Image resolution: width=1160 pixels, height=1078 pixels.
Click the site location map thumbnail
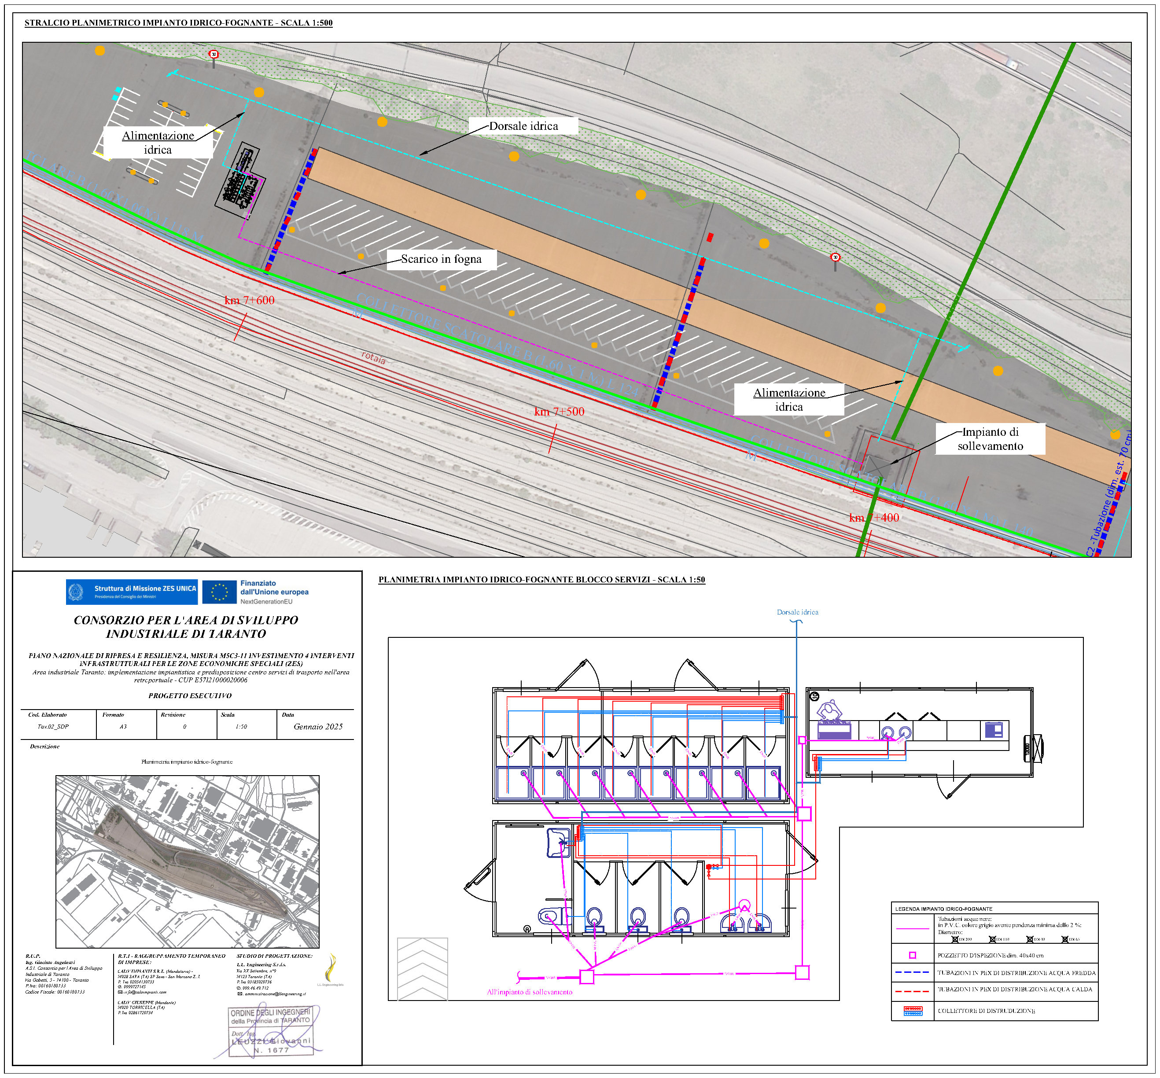point(187,861)
